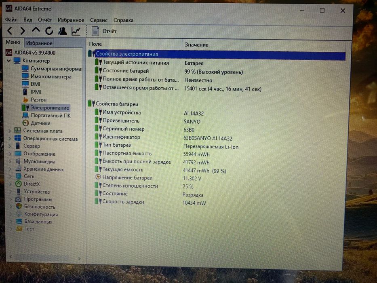Click the База данных database icon

pyautogui.click(x=19, y=221)
